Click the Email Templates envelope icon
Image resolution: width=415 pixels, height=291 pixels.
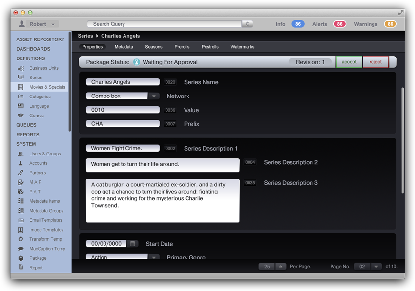coord(21,220)
